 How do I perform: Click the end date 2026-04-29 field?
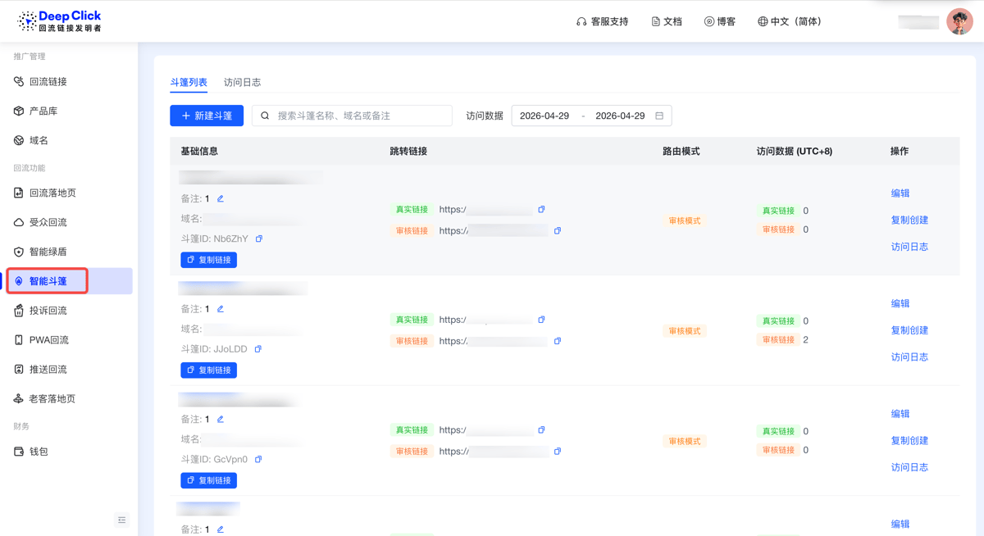click(x=620, y=116)
